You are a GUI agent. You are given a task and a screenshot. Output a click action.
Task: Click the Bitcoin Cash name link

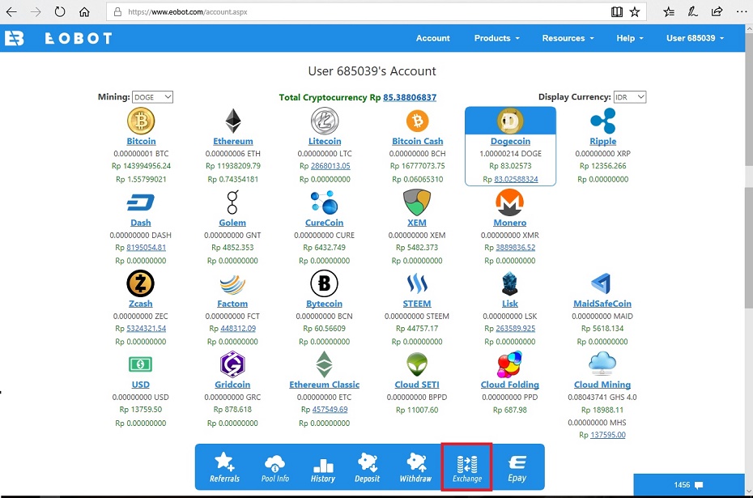point(417,141)
